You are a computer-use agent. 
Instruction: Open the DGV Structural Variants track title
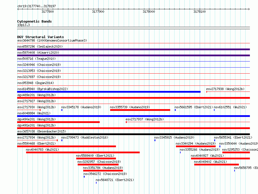point(40,37)
